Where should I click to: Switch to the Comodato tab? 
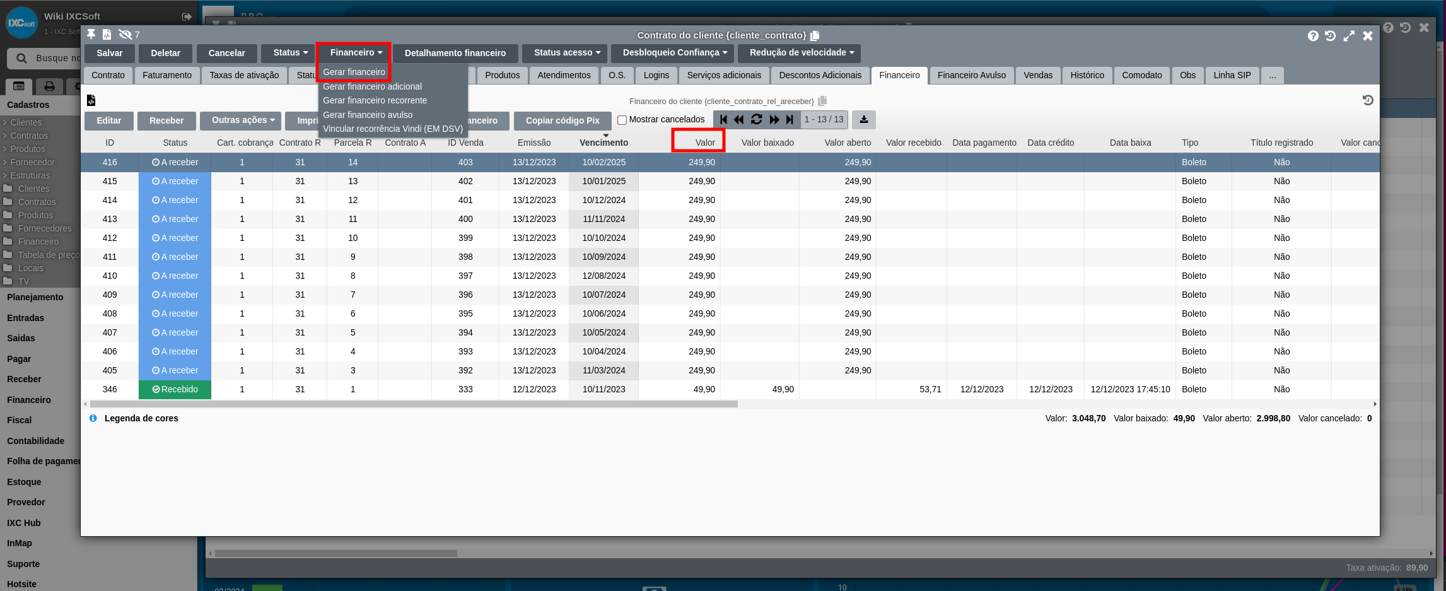(x=1141, y=76)
